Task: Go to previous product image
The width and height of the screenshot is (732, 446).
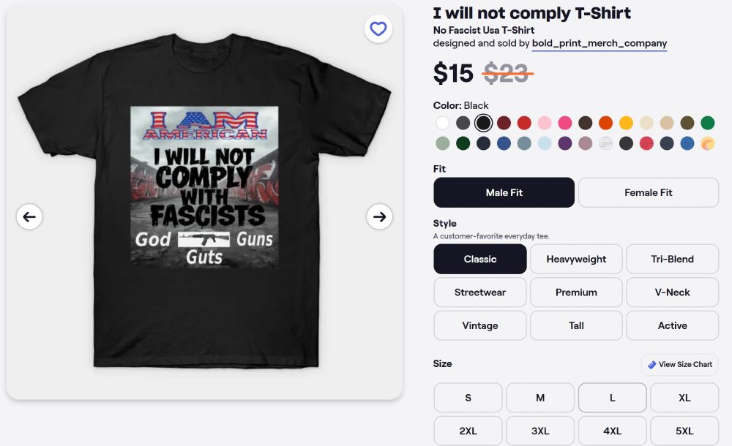Action: click(29, 216)
